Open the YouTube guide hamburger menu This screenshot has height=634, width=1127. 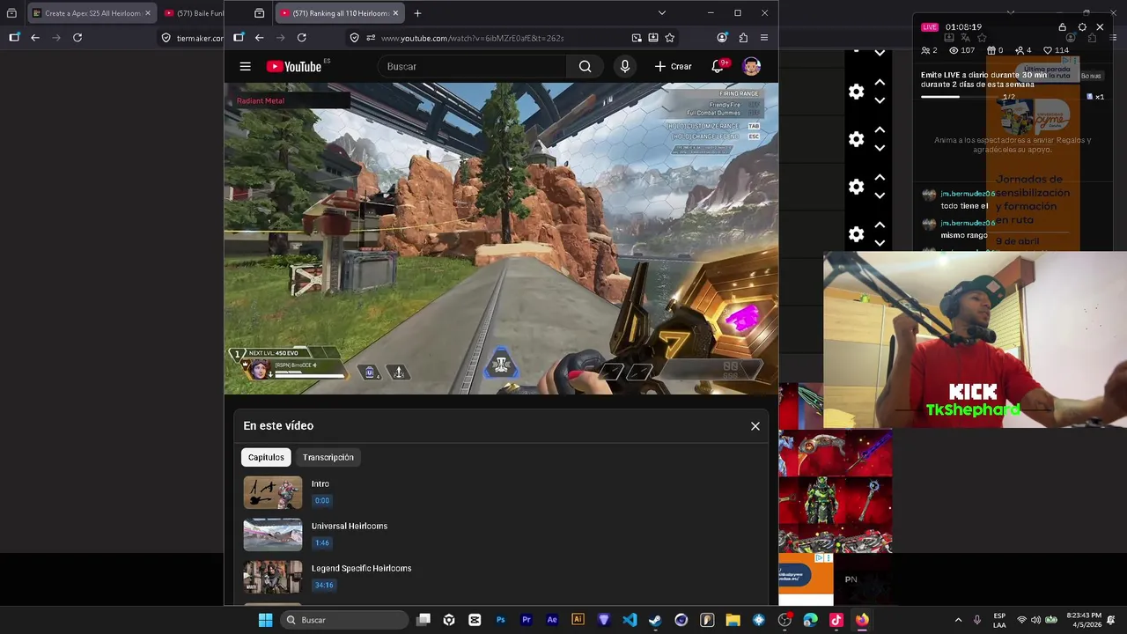pos(246,66)
